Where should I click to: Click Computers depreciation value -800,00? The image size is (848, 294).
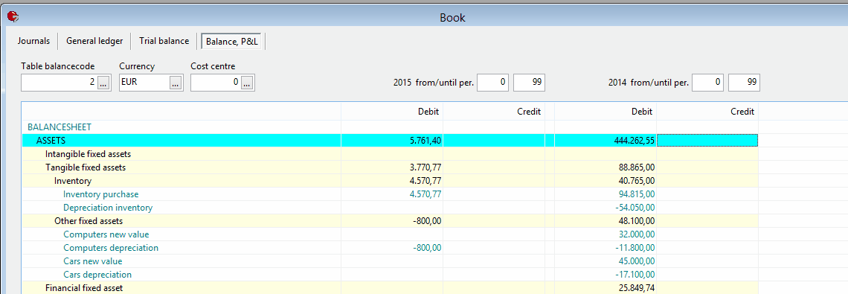click(x=427, y=248)
